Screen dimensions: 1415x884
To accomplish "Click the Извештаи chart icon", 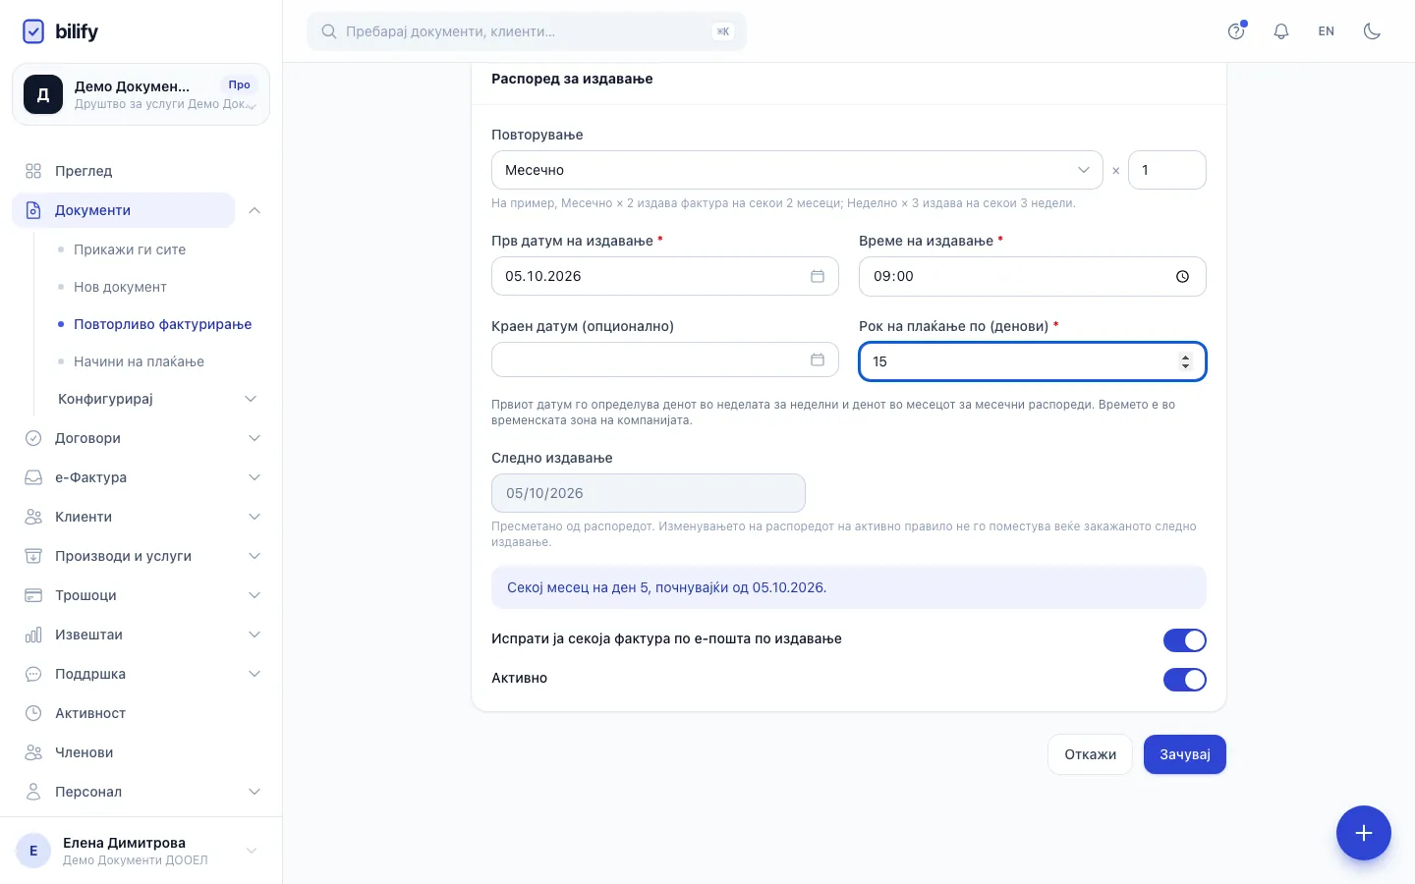I will point(33,635).
